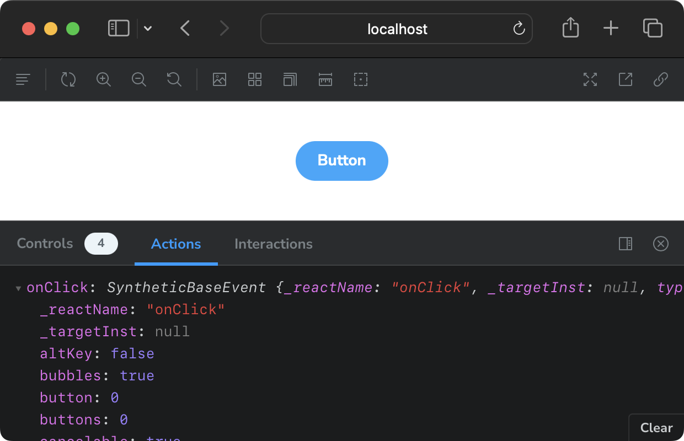This screenshot has height=441, width=684.
Task: Remount the story with refresh icon
Action: click(x=68, y=79)
